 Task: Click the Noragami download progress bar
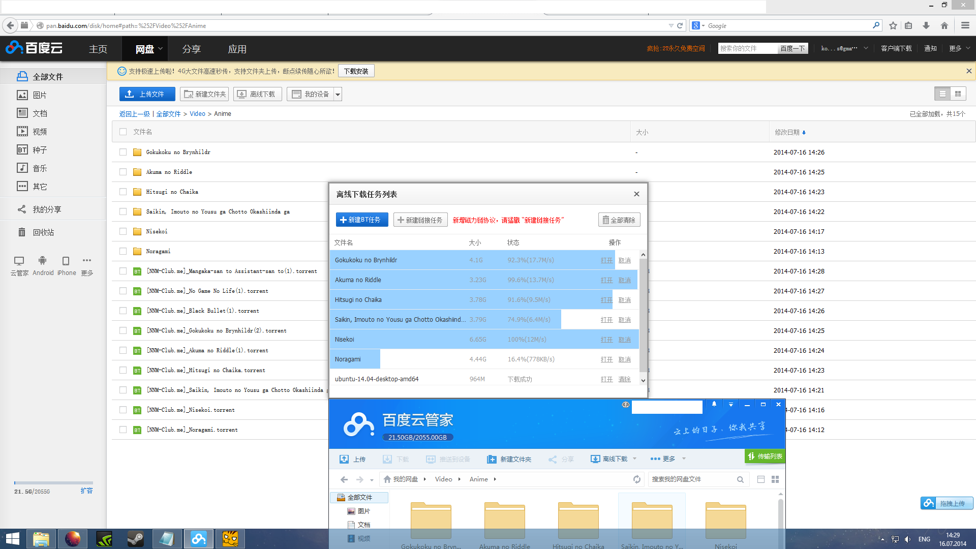click(355, 359)
